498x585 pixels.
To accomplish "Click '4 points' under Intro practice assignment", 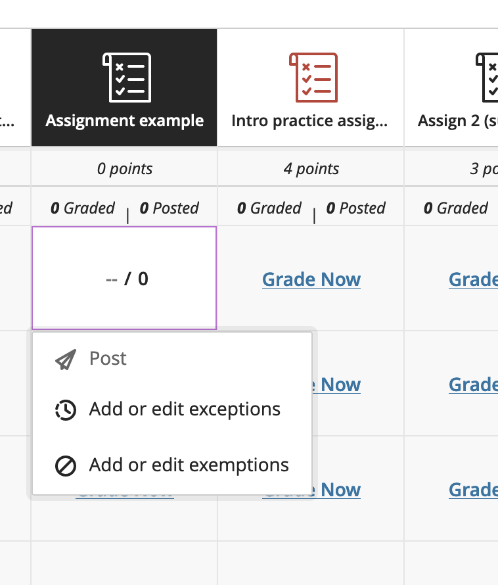I will tap(311, 169).
